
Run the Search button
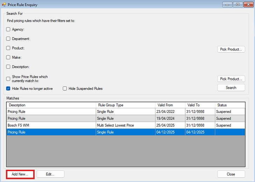pyautogui.click(x=231, y=88)
